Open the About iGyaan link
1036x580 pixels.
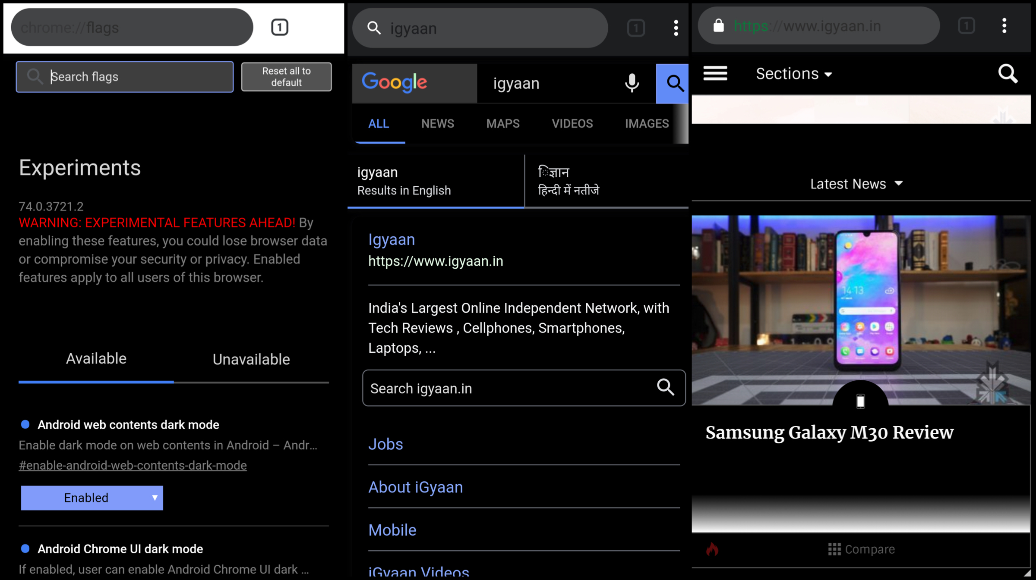415,487
